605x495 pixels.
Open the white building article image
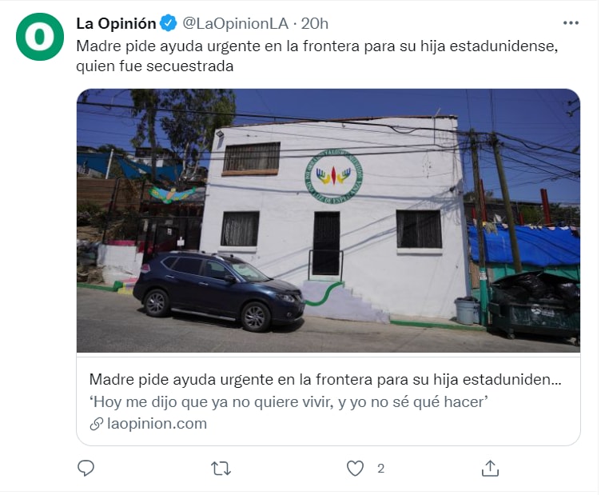(x=328, y=221)
